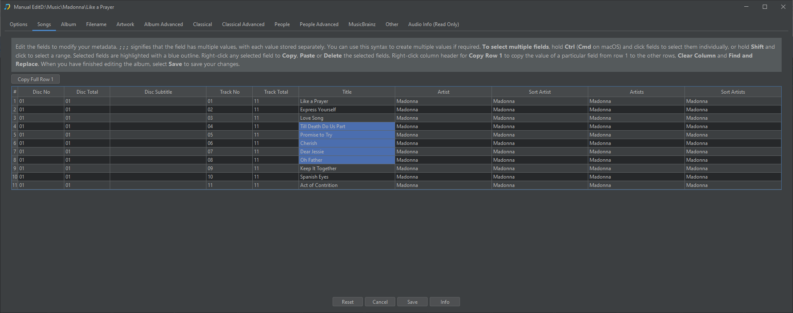Open Audio Info (Read Only) tab
The height and width of the screenshot is (313, 793).
point(434,24)
